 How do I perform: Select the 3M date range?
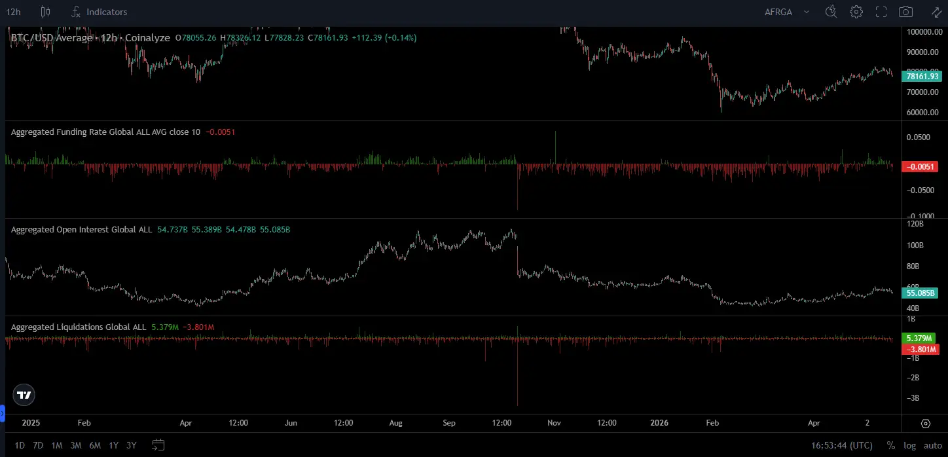click(76, 445)
